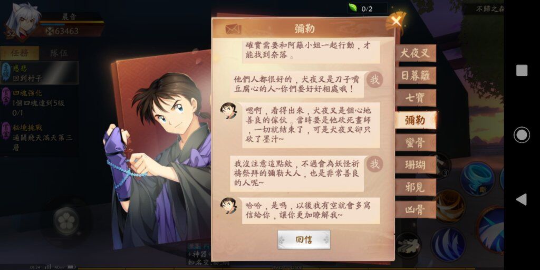
Task: Switch to the 蠻骨 contact tab
Action: coord(416,143)
